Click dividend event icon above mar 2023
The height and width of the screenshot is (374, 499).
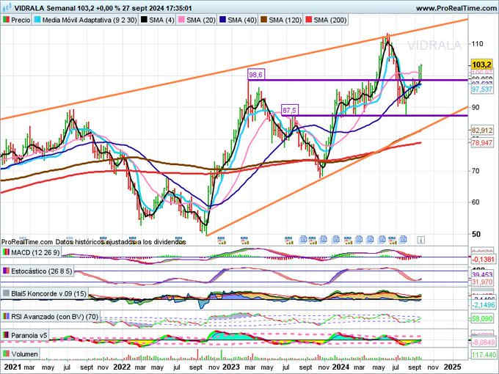click(x=244, y=240)
